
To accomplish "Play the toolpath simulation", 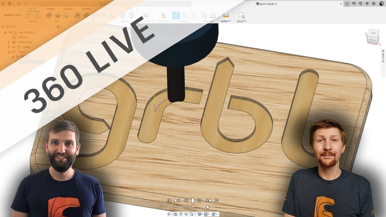I will coord(193,200).
